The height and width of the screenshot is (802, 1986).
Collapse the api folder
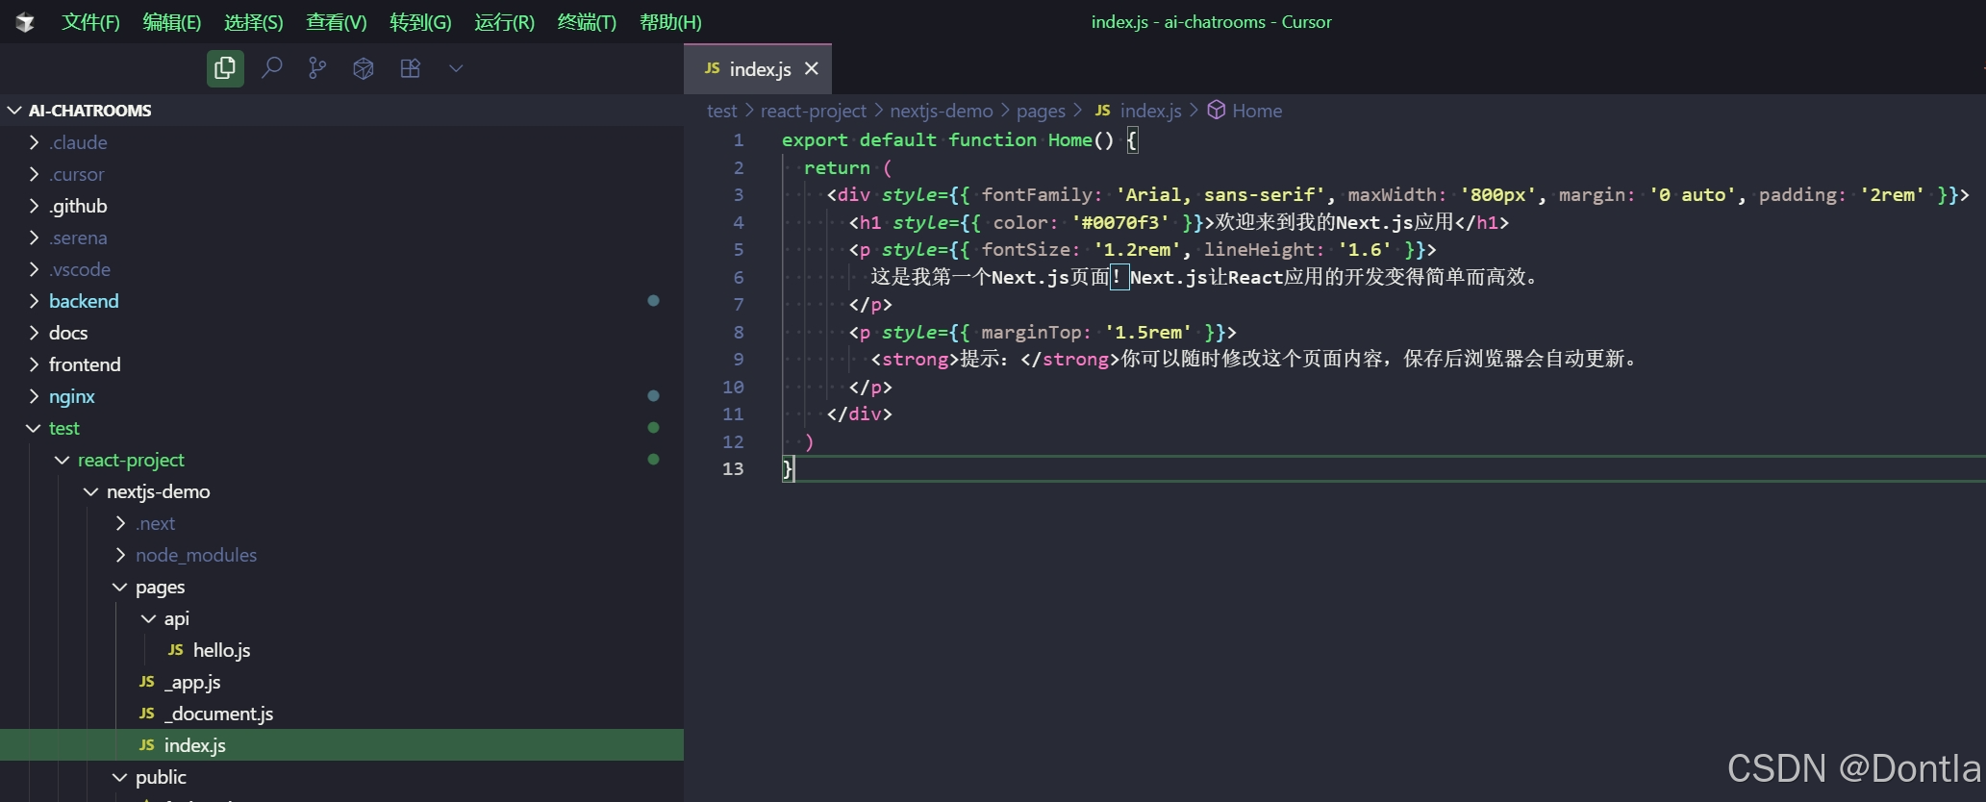click(x=341, y=618)
